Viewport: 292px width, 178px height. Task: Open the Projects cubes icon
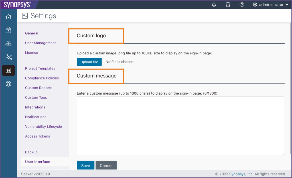8,44
